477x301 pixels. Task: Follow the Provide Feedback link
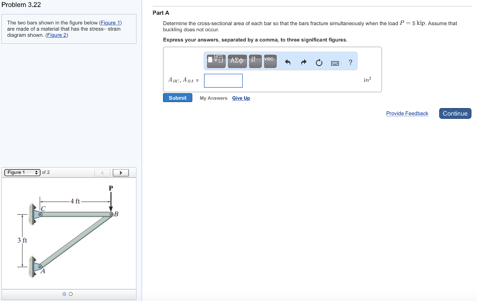[407, 113]
